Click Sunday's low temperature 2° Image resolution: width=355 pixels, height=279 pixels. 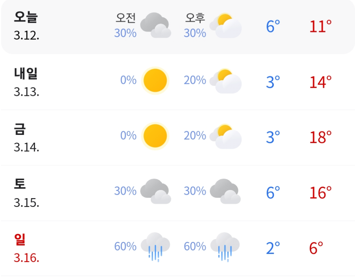(x=273, y=248)
